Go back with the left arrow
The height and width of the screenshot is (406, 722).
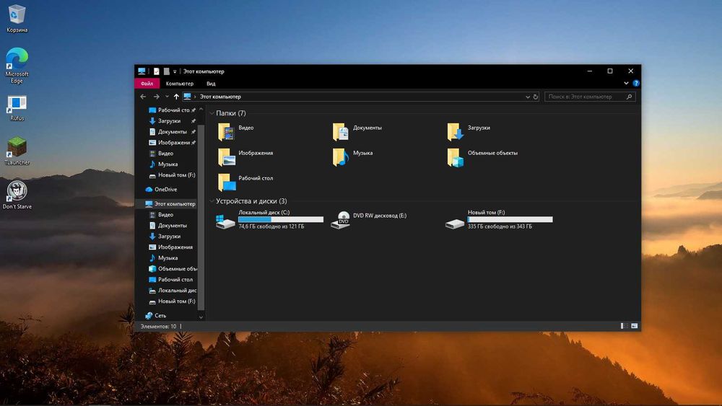click(x=143, y=97)
